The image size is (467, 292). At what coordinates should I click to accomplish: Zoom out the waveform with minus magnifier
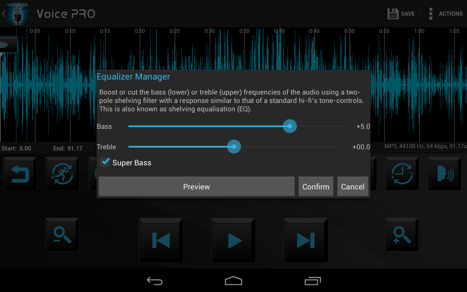(x=62, y=235)
